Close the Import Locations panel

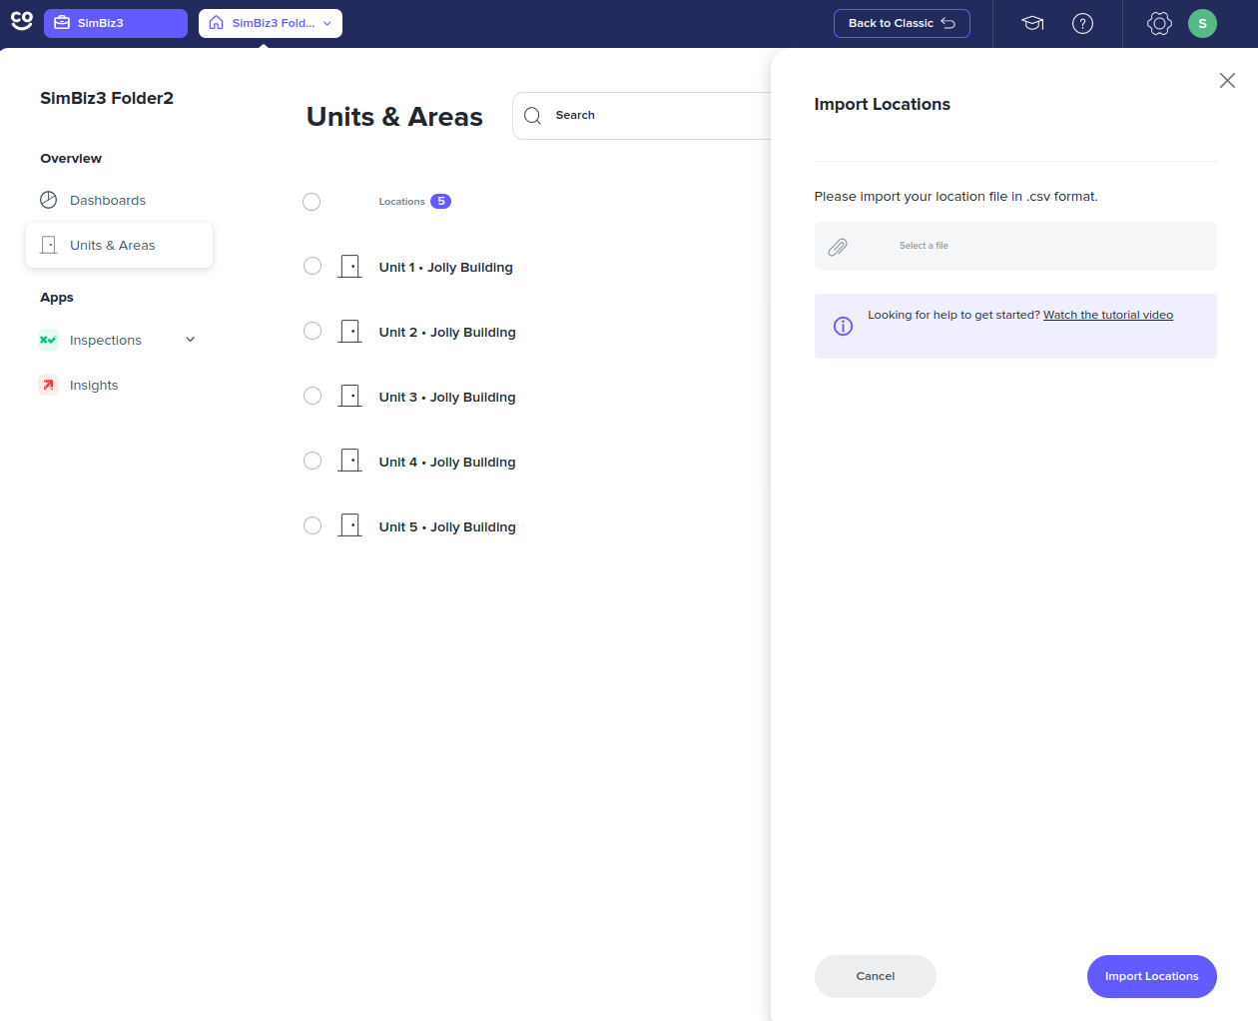coord(1227,81)
